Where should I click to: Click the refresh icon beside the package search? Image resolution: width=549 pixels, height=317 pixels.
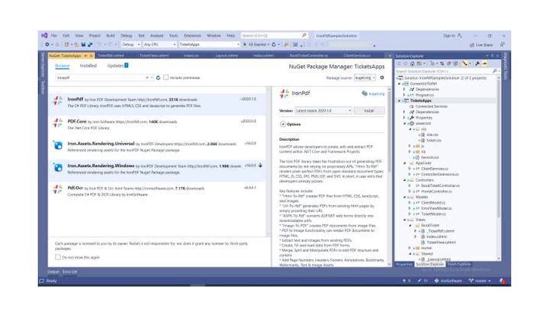[158, 77]
